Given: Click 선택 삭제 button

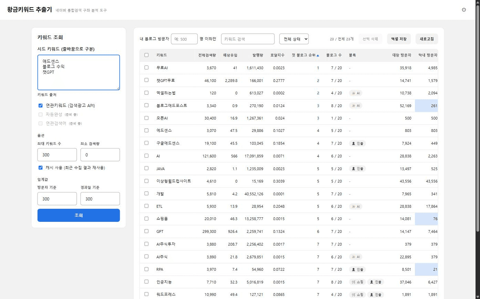Looking at the screenshot, I should 370,39.
